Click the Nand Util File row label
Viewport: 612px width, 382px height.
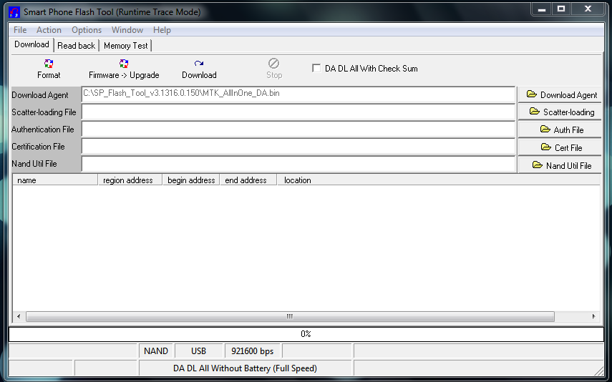[34, 164]
